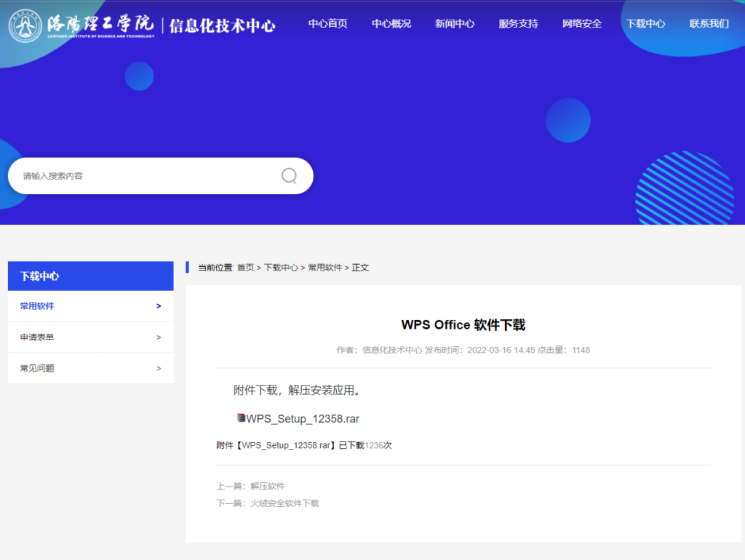745x560 pixels.
Task: Go to 下载中心 in the breadcrumb
Action: [x=281, y=268]
